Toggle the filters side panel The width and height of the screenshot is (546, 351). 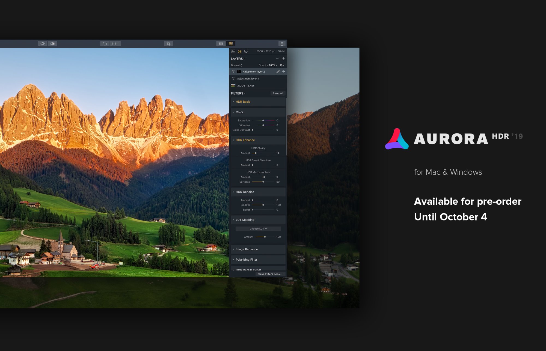click(x=231, y=44)
